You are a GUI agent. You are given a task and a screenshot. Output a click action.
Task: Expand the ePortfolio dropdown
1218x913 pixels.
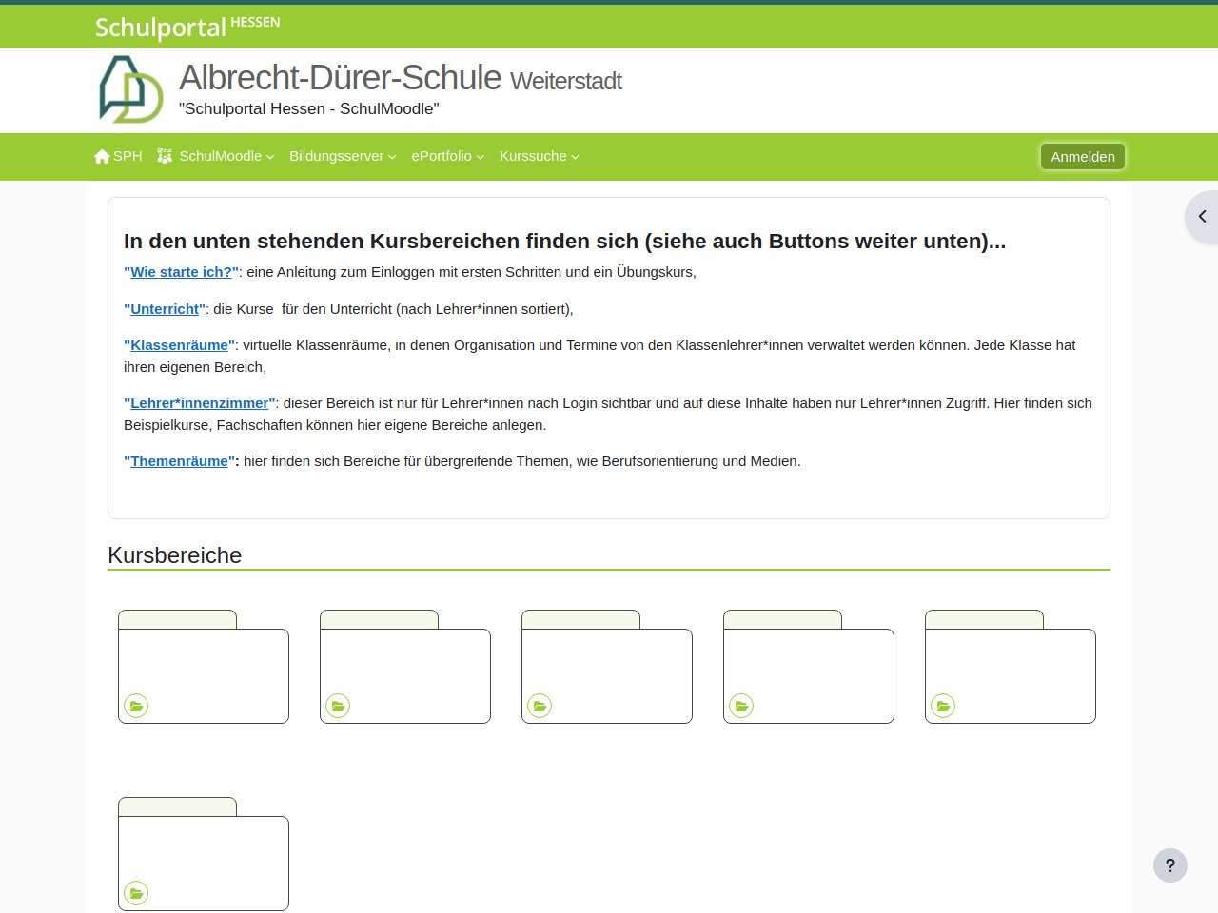click(447, 156)
